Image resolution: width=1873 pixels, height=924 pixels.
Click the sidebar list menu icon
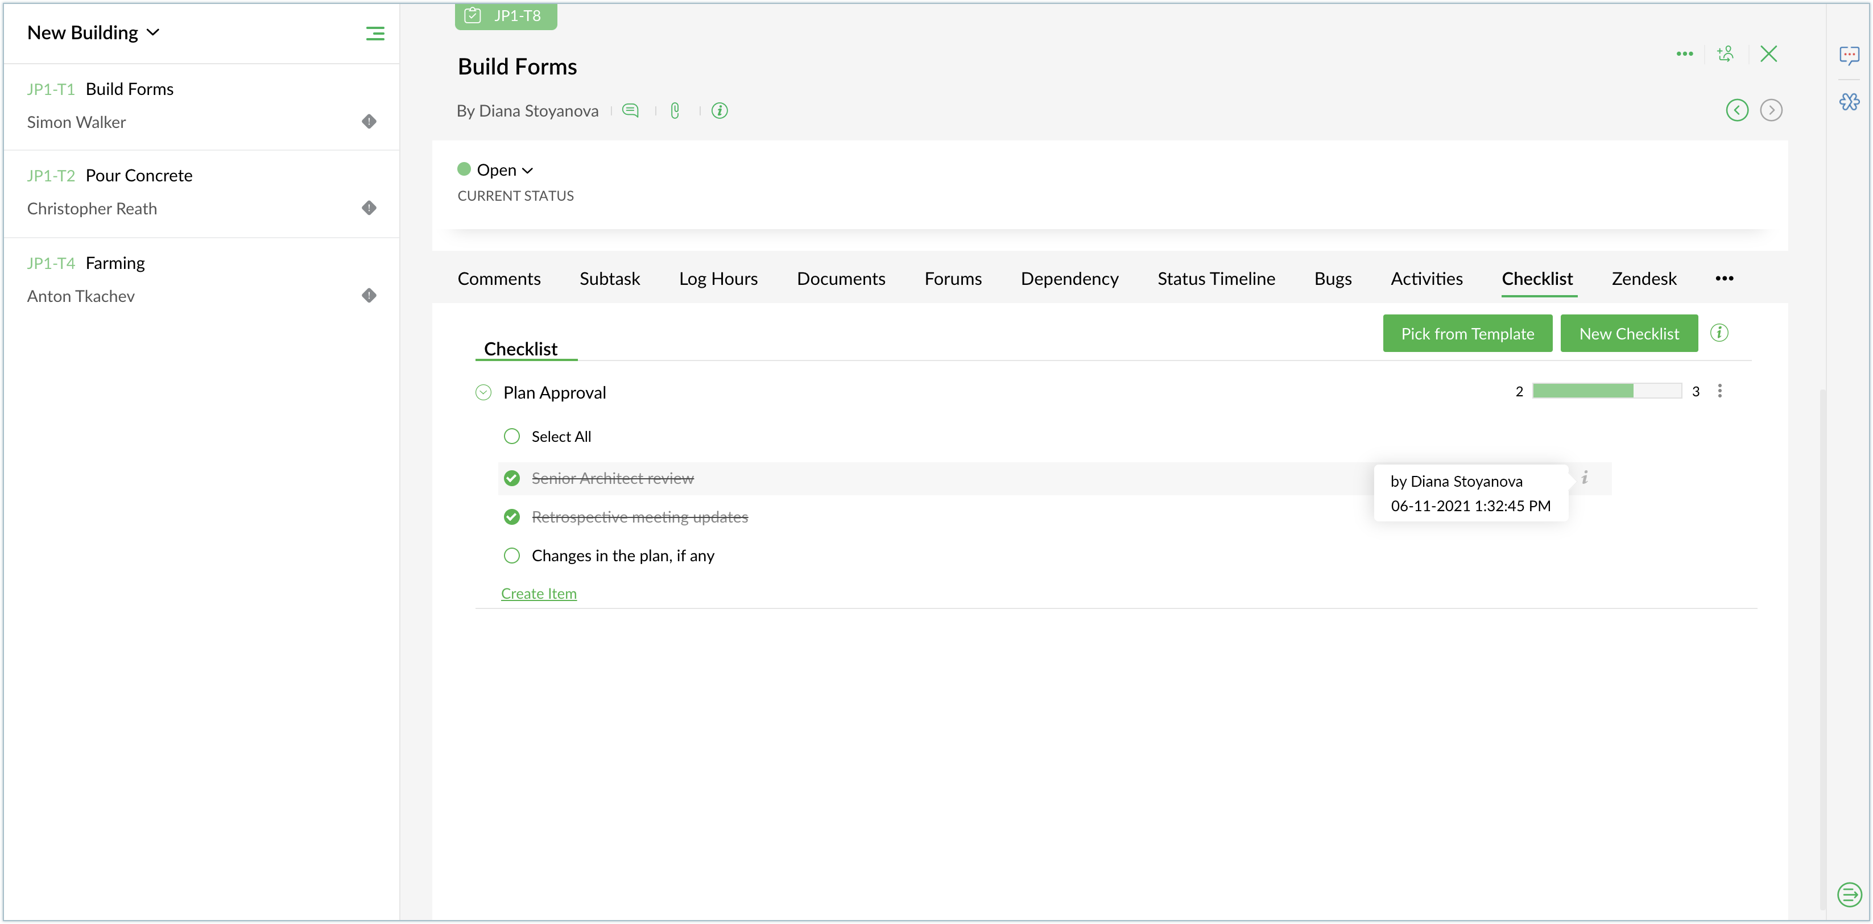click(x=374, y=34)
